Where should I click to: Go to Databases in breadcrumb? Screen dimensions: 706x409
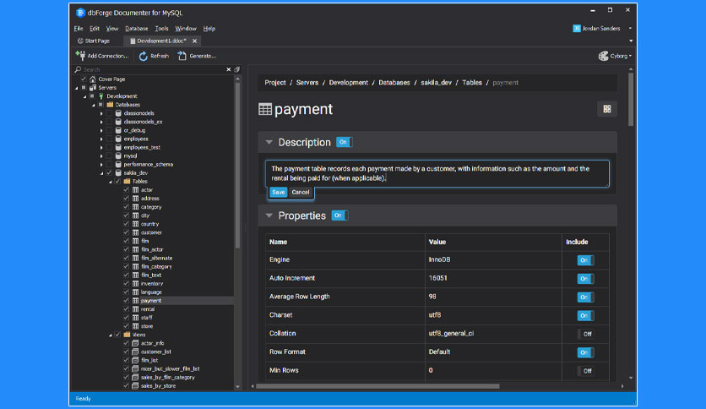tap(394, 83)
